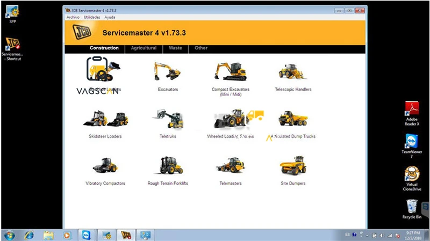Screen dimensions: 430x241
Task: Open the Archivo menu
Action: pos(73,17)
